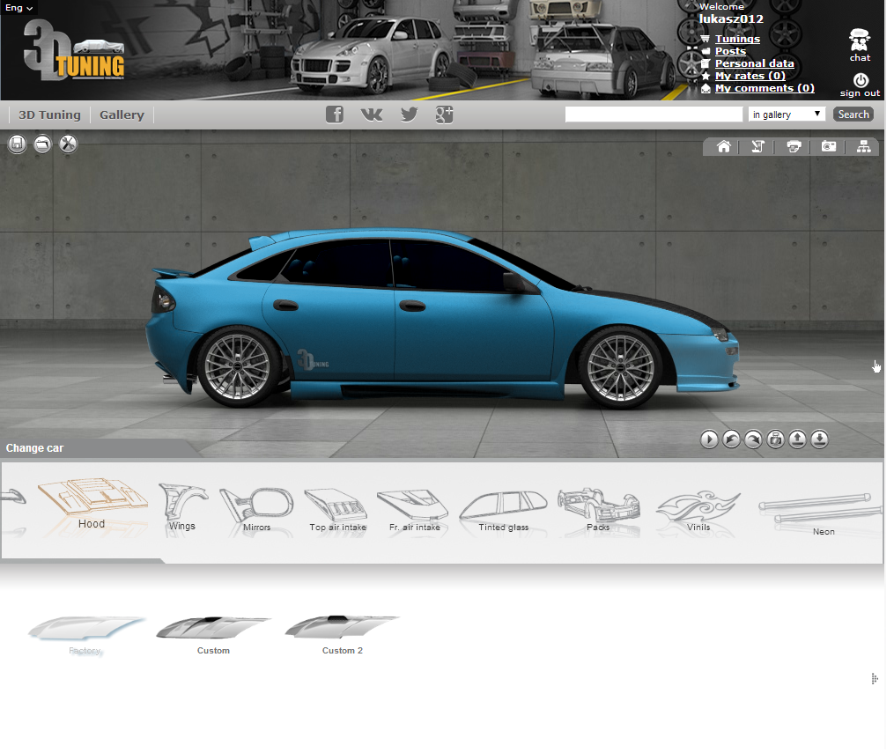Share on Facebook icon

pyautogui.click(x=335, y=114)
